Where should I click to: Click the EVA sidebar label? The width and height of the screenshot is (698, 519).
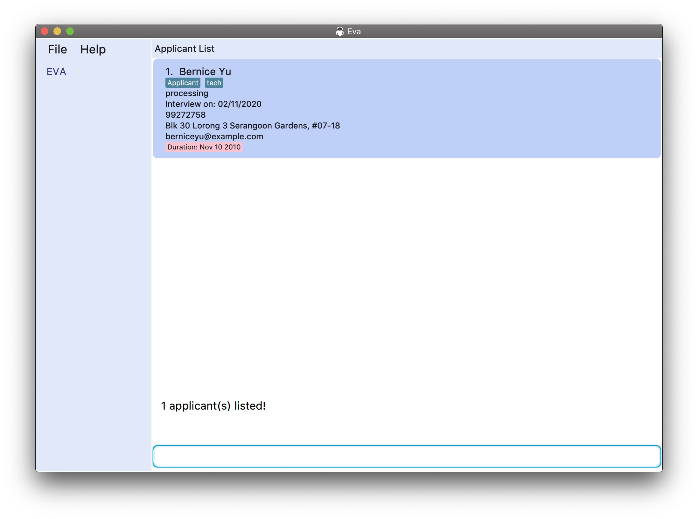click(56, 72)
